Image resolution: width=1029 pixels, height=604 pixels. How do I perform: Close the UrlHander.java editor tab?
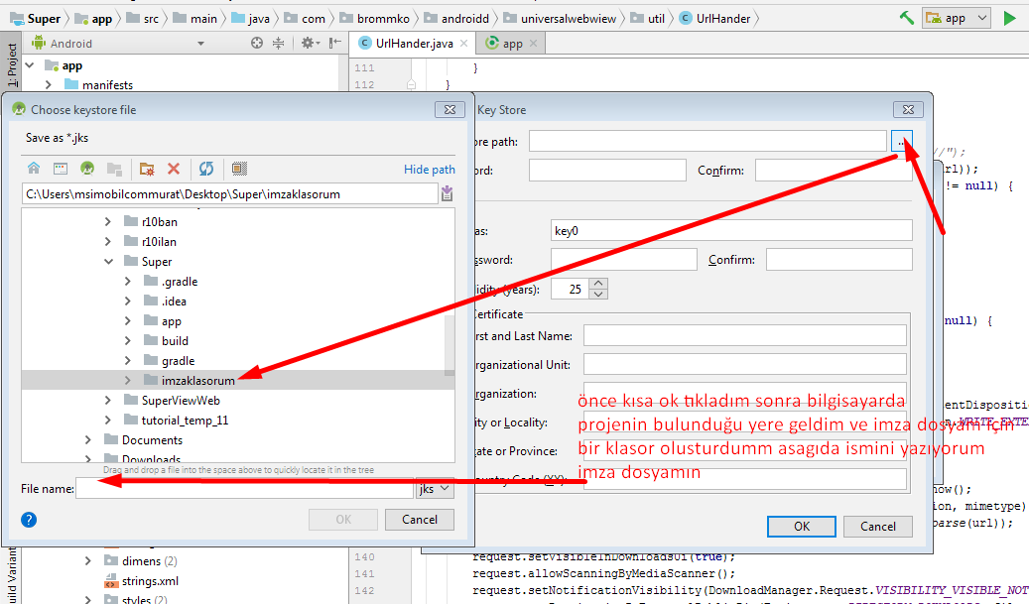(x=464, y=44)
